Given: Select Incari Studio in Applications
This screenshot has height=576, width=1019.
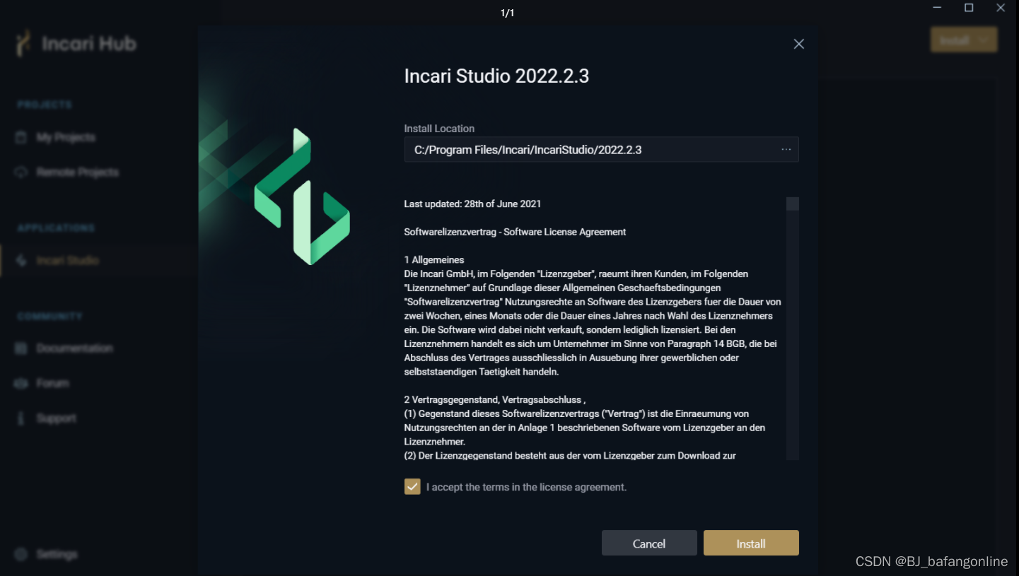Looking at the screenshot, I should pos(68,261).
